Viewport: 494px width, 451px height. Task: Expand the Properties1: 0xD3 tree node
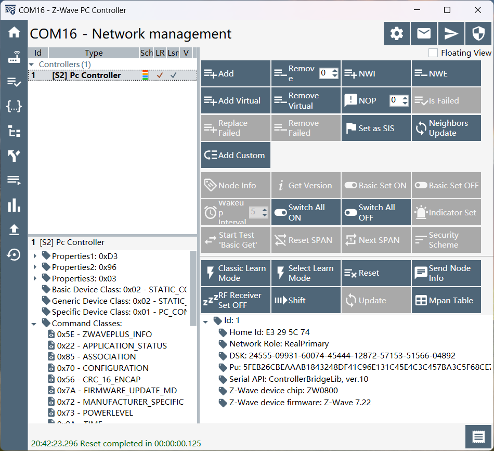tap(35, 256)
